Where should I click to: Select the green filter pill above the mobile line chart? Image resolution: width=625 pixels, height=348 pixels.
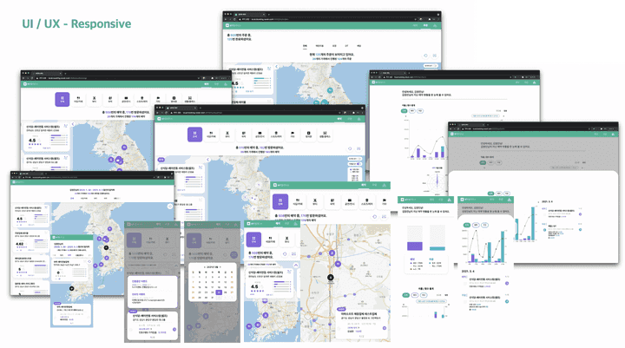466,226
